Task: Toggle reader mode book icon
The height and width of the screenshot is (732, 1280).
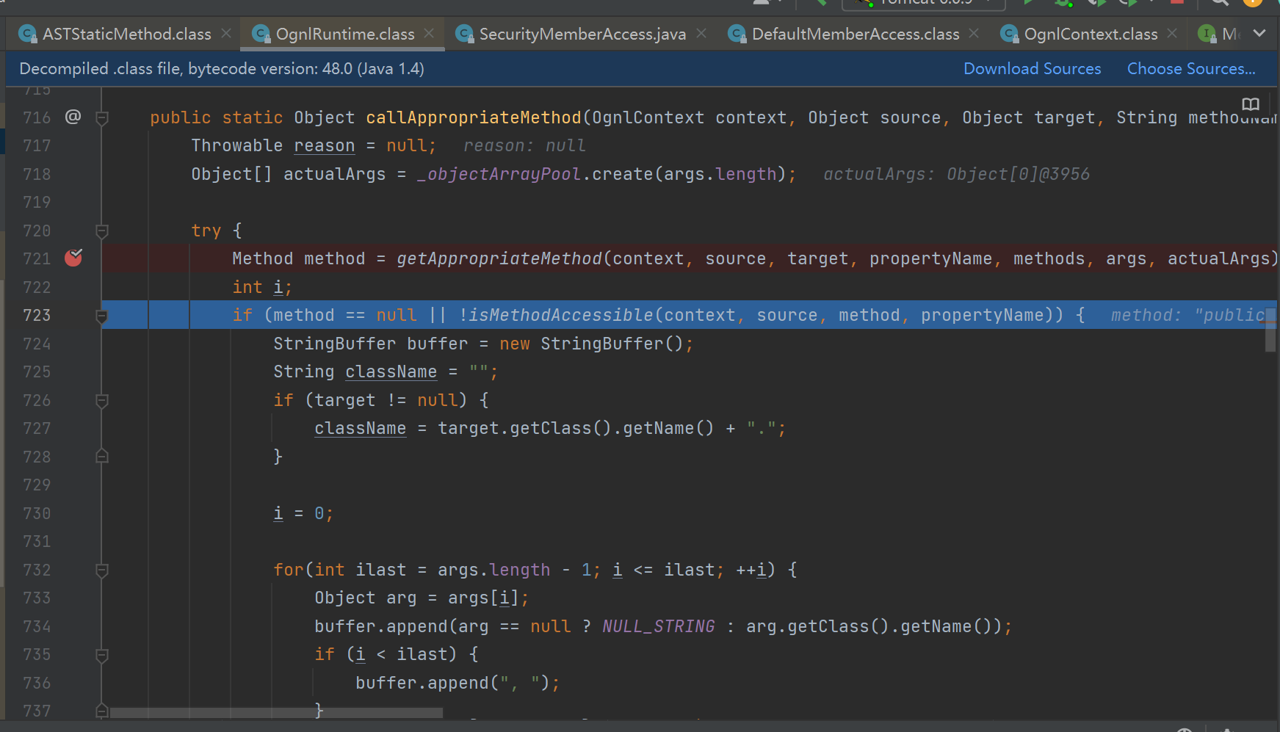Action: coord(1251,104)
